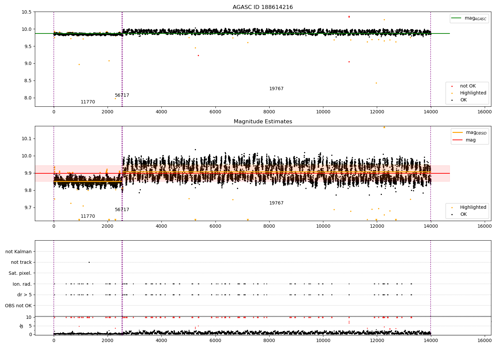
Task: Click "OK" in Magnitude Estimates legend
Action: (x=463, y=214)
